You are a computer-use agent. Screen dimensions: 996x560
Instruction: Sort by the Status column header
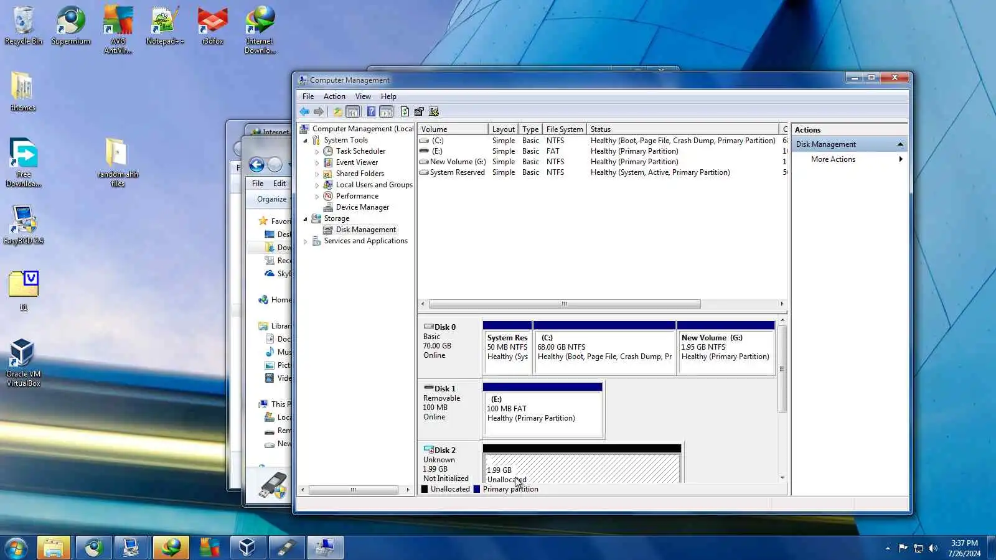[x=683, y=129]
